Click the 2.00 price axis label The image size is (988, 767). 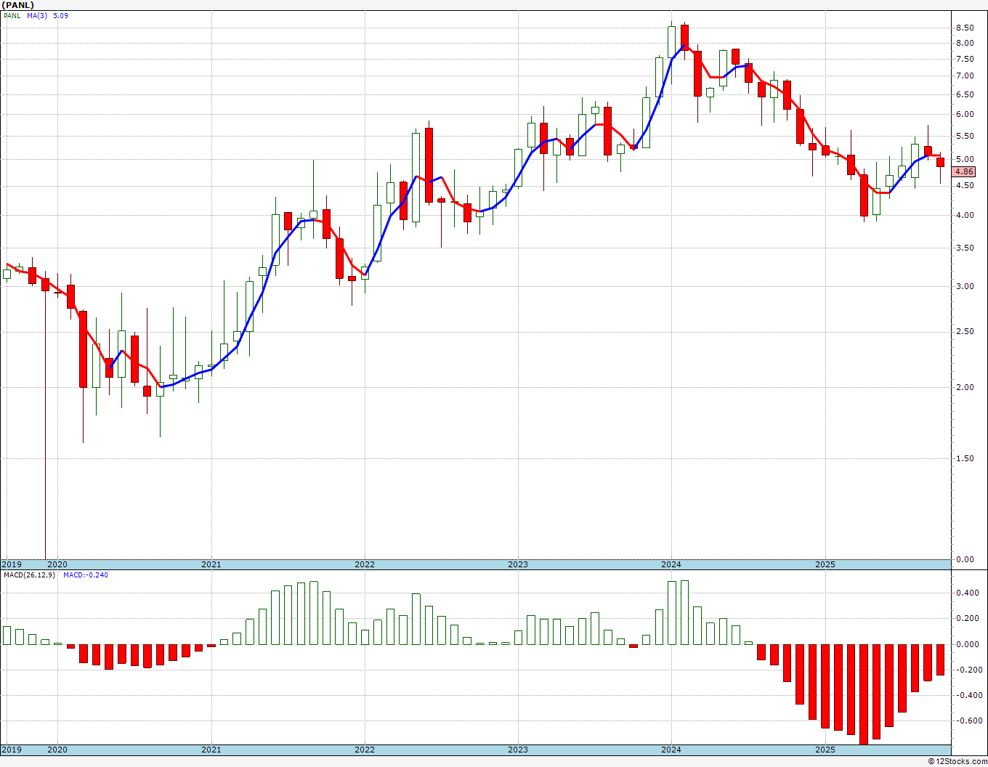coord(965,387)
